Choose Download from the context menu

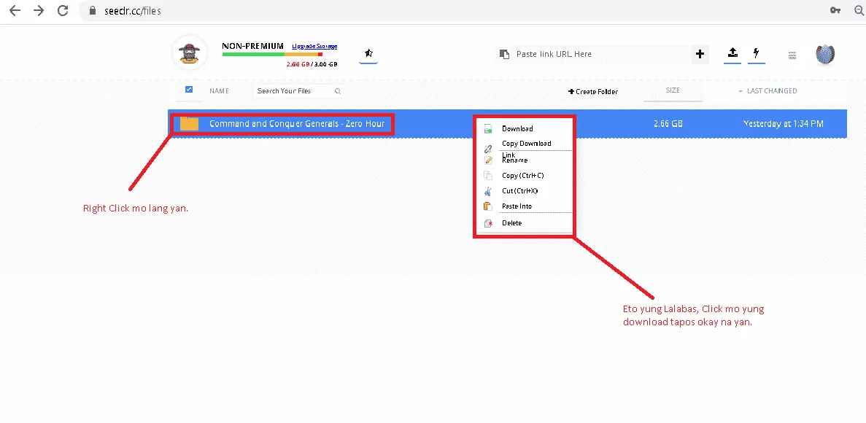click(517, 128)
